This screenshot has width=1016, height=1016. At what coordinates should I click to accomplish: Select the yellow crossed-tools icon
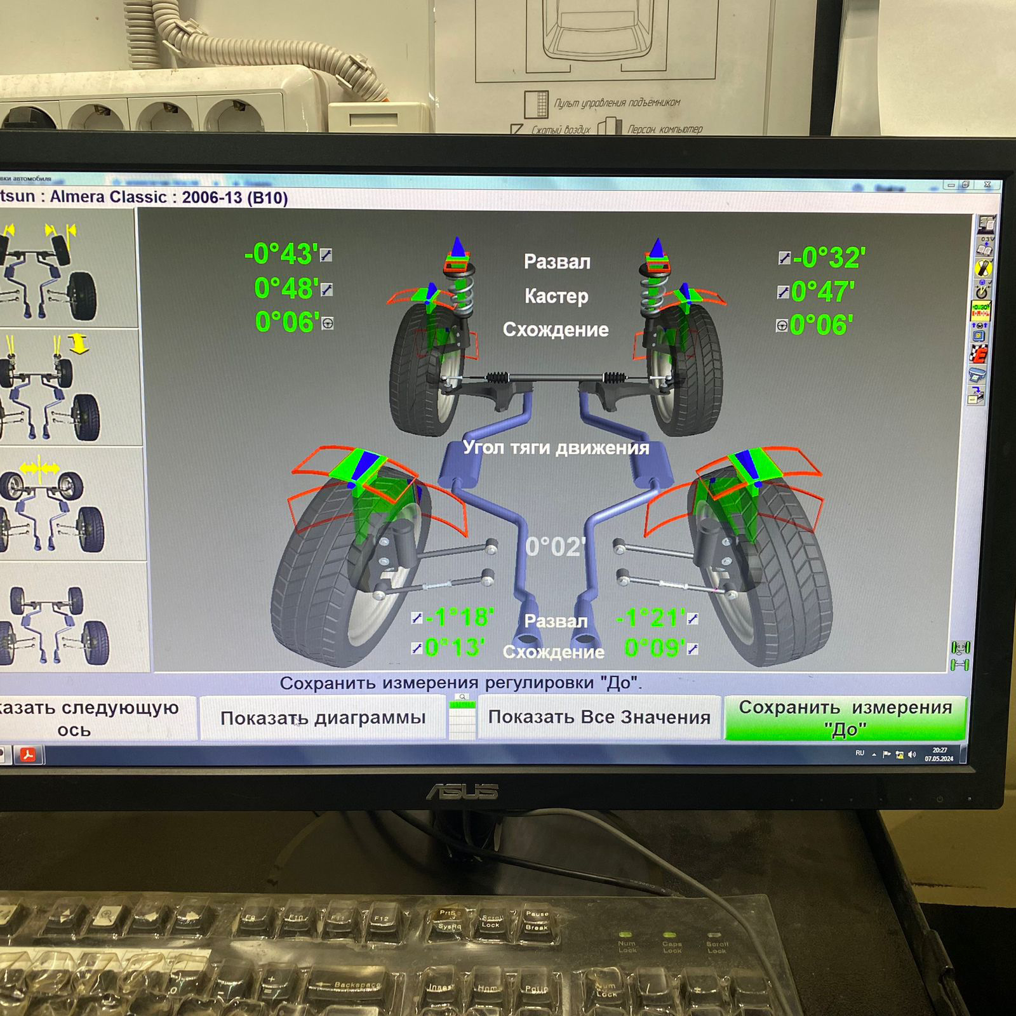984,268
